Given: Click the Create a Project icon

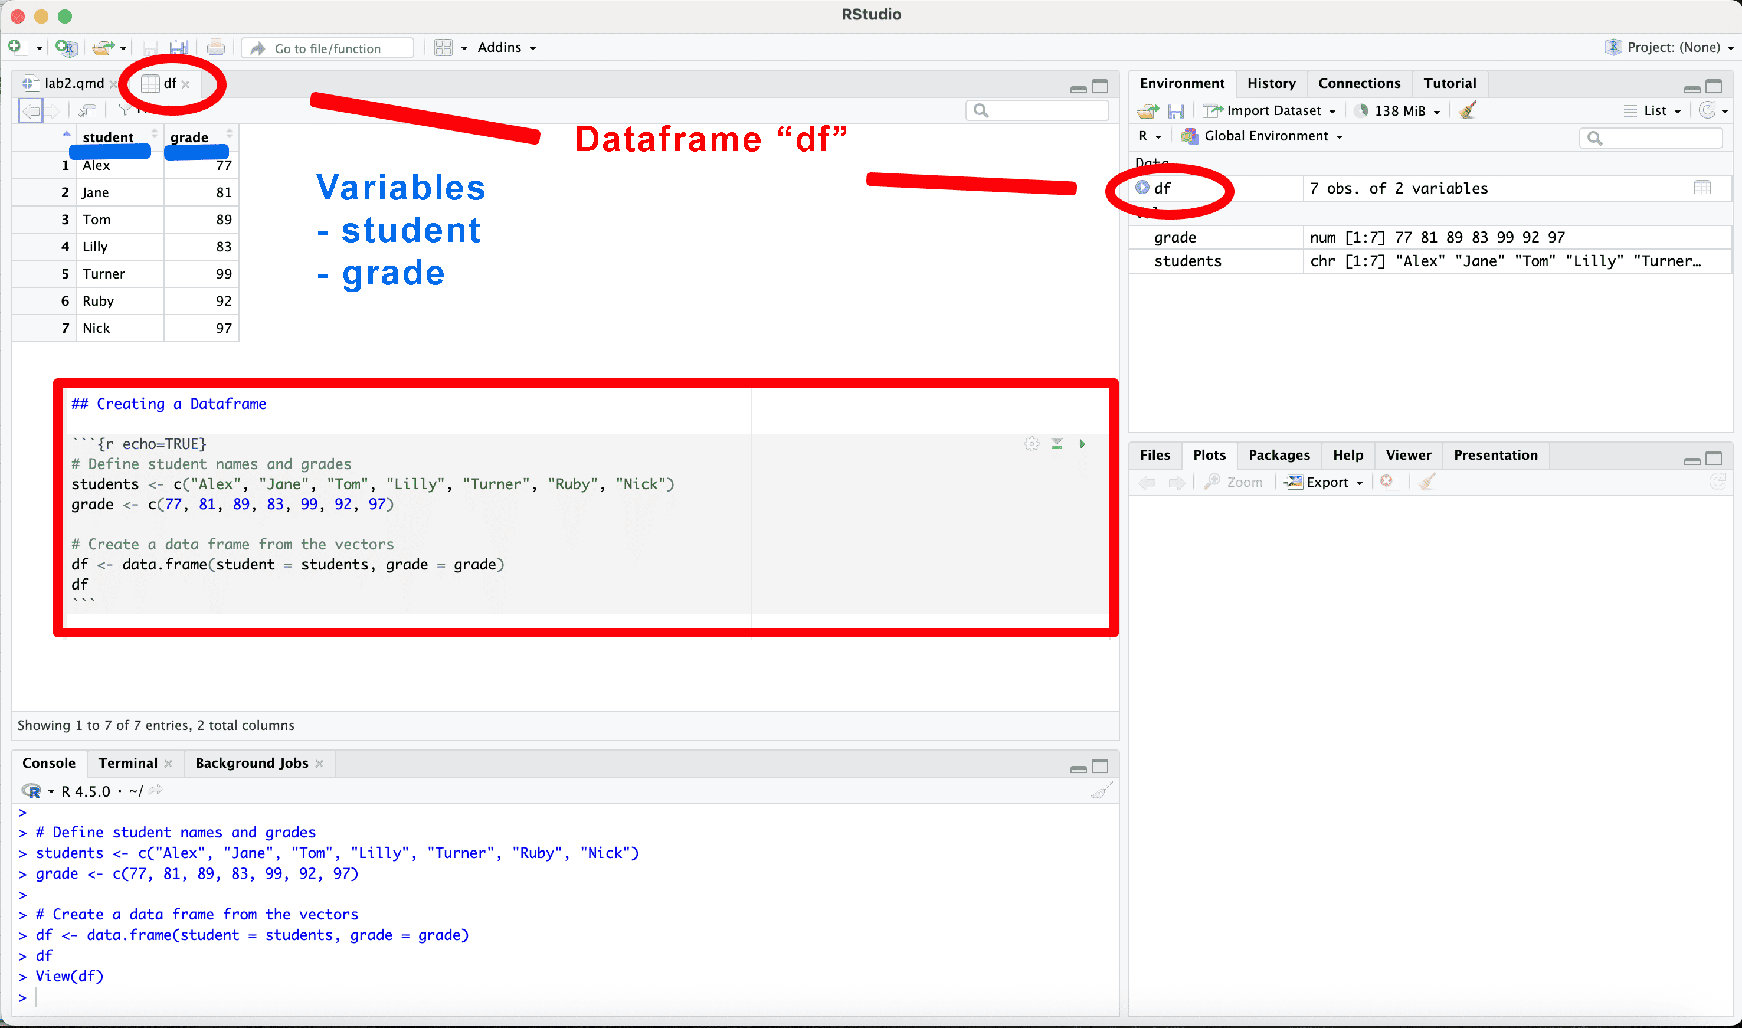Looking at the screenshot, I should [x=66, y=47].
